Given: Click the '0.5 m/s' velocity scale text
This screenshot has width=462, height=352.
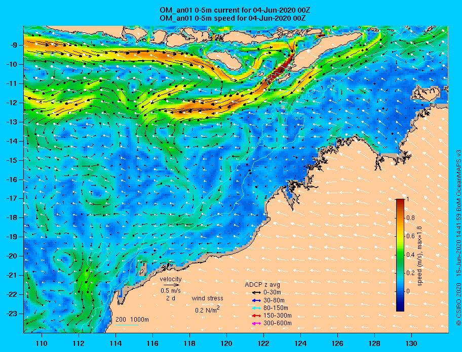Looking at the screenshot, I should [x=171, y=290].
